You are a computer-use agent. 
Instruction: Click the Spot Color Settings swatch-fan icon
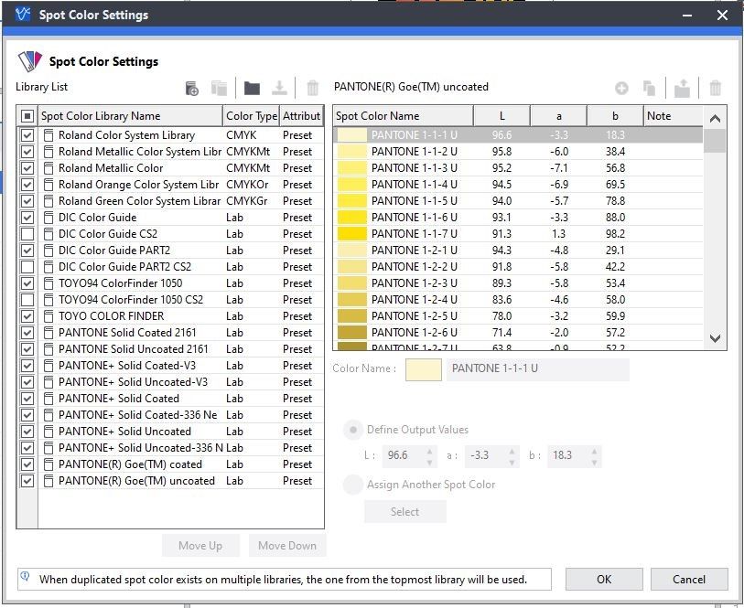click(30, 61)
